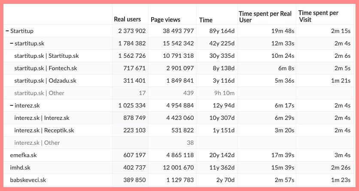Select interez.sk | Interez.sk row
The height and width of the screenshot is (191, 359).
(42, 118)
